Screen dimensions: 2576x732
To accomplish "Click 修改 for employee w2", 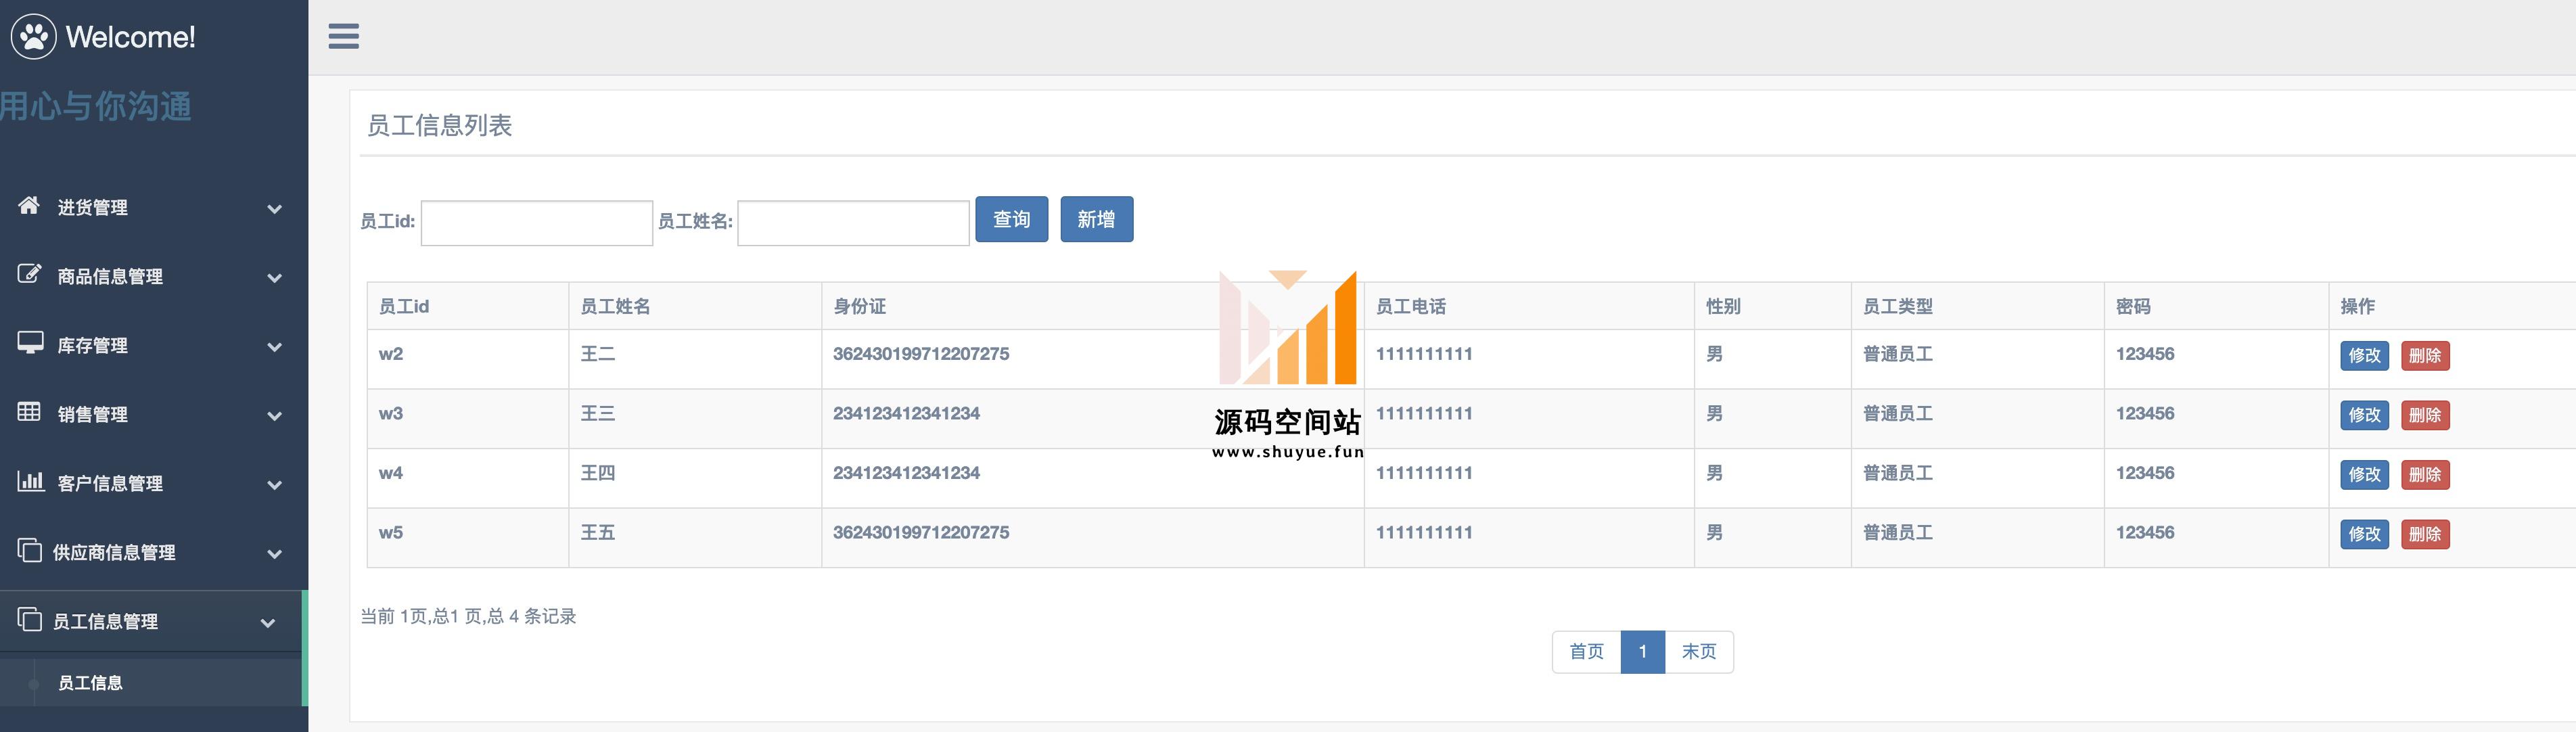I will point(2365,355).
